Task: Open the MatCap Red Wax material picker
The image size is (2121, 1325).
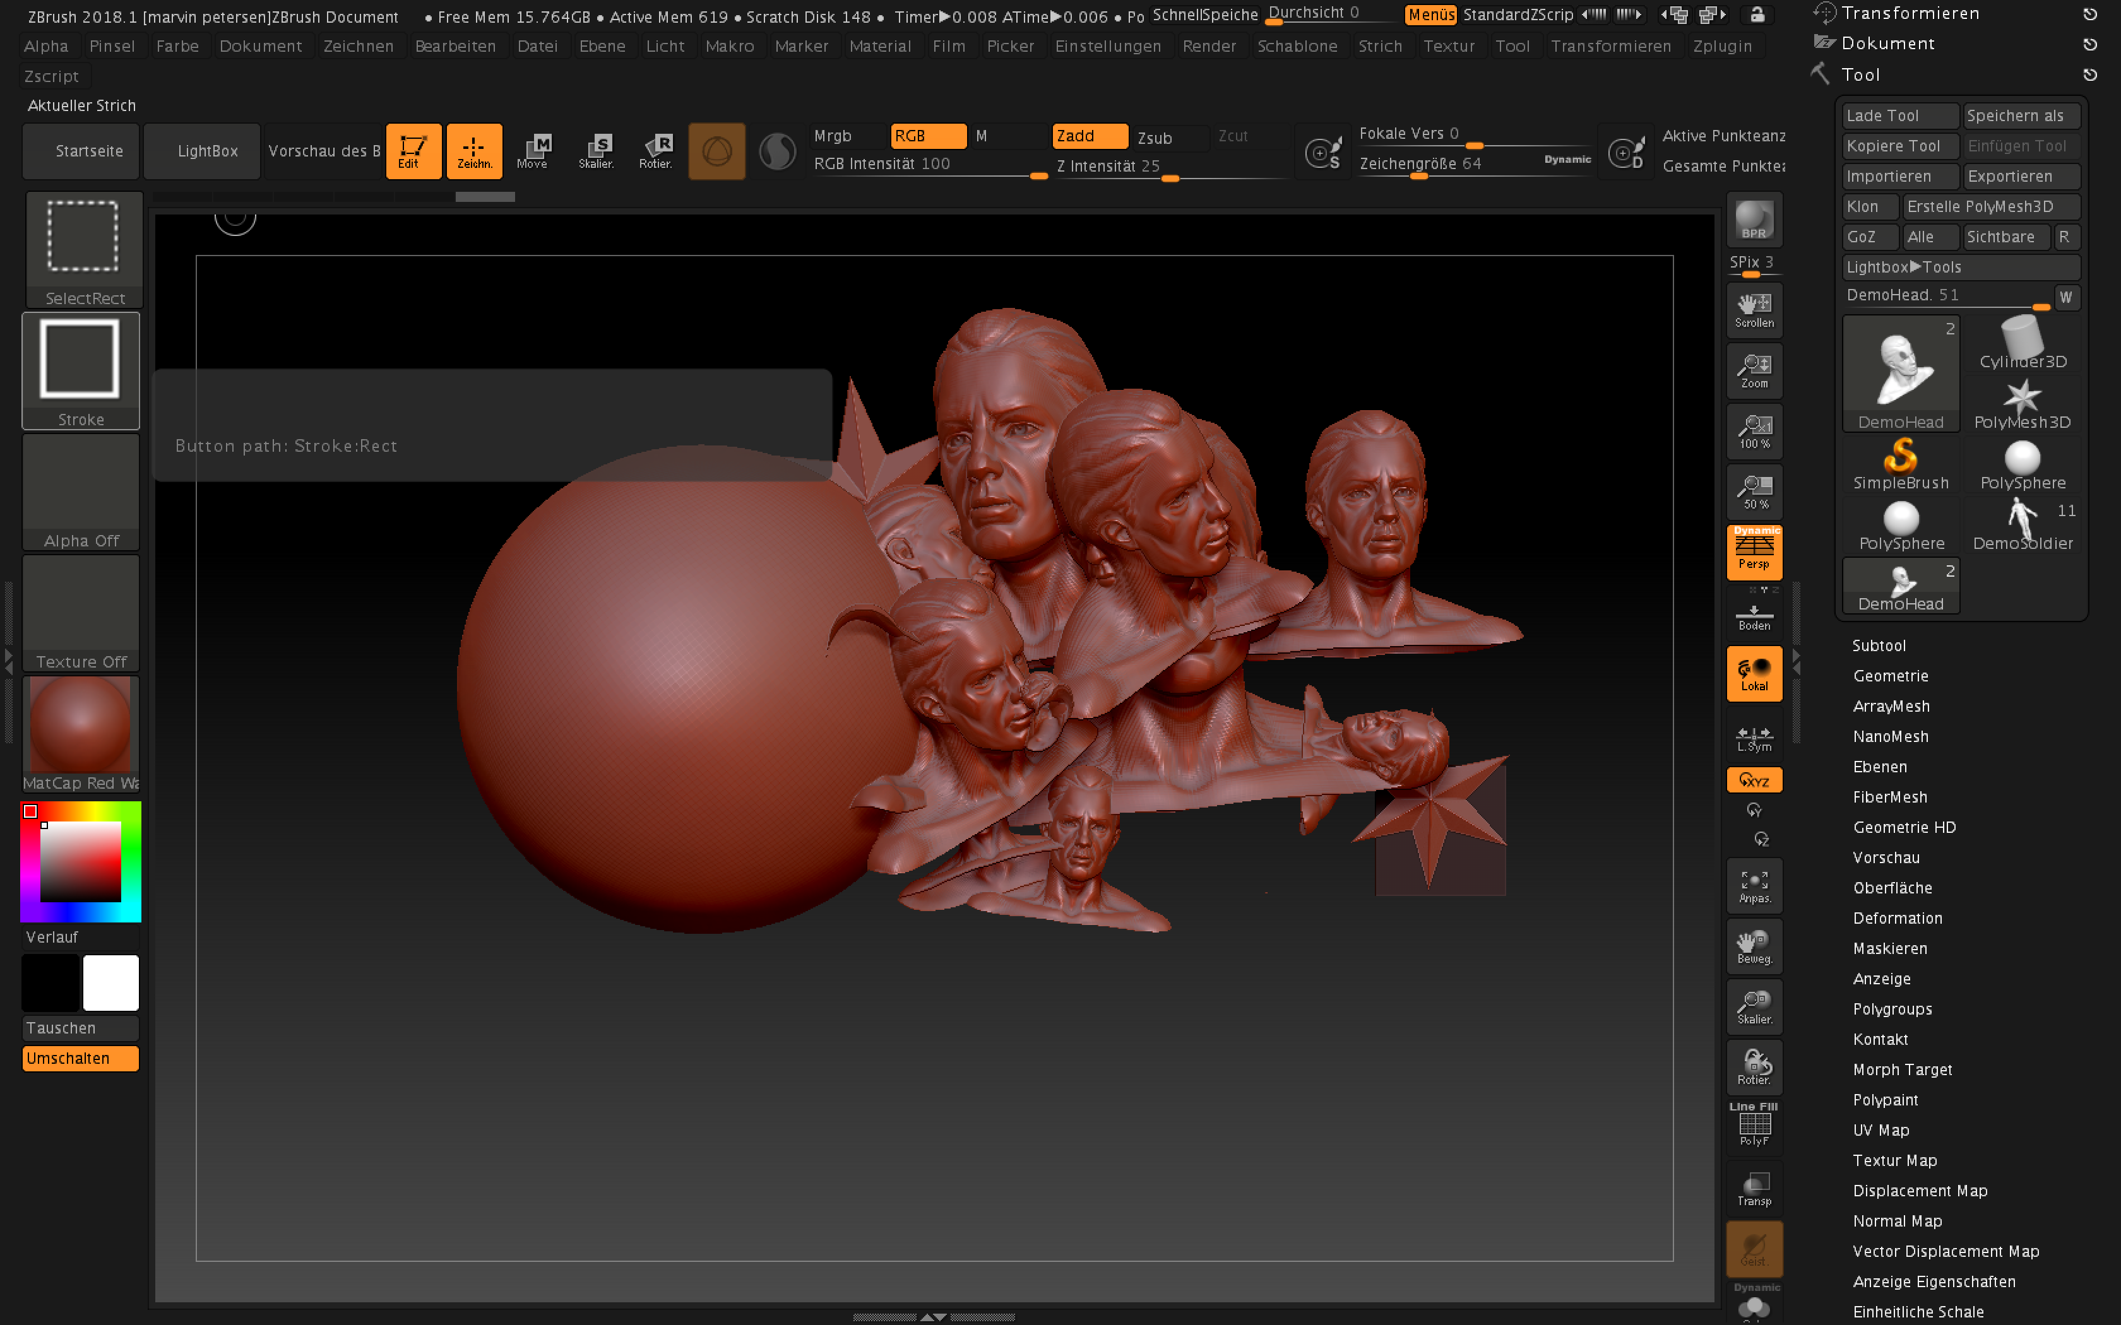Action: 81,734
